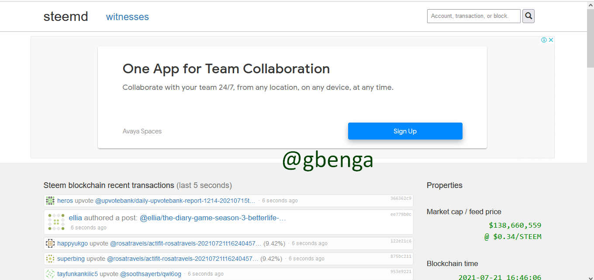Open the superbing account link
Viewport: 594px width, 280px height.
pos(71,259)
